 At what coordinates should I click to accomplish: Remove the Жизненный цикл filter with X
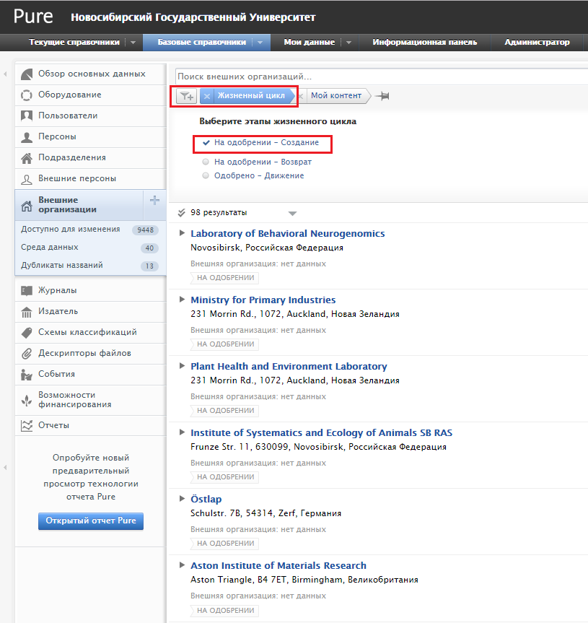click(207, 96)
